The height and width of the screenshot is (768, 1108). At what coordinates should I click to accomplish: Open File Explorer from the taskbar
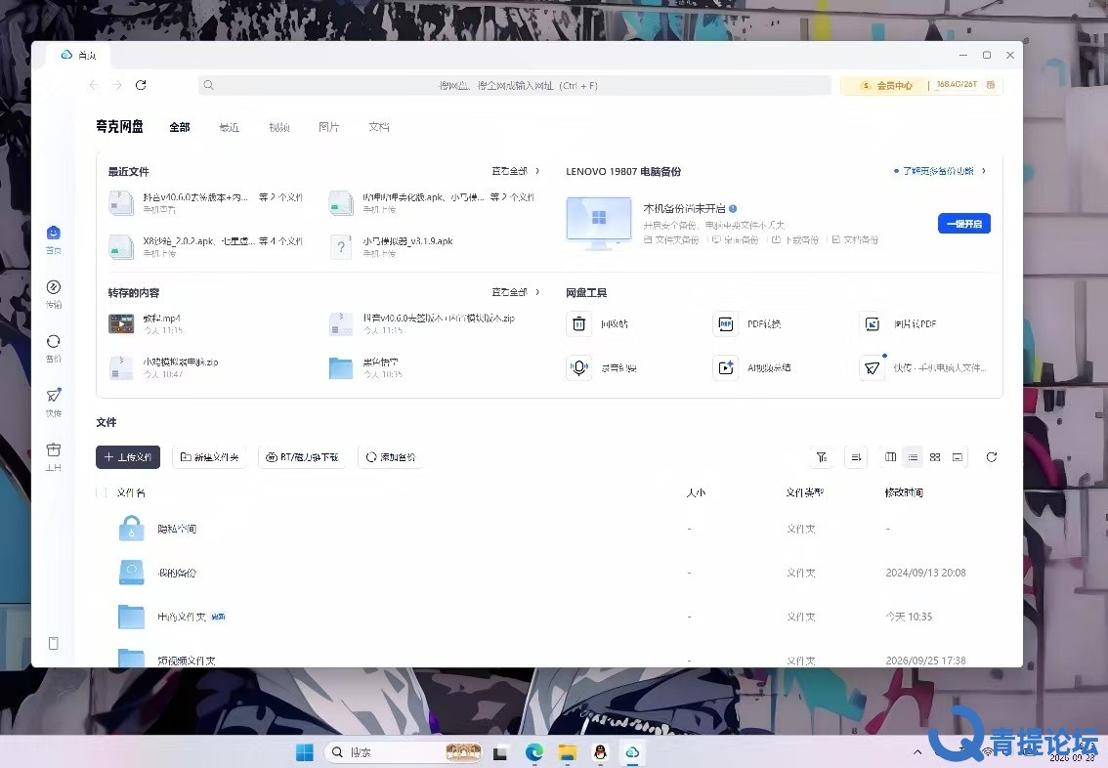(567, 752)
